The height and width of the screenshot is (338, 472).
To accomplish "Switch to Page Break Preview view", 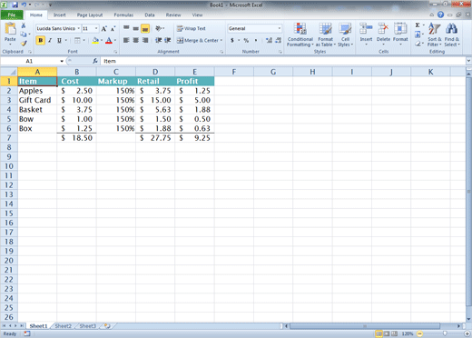I will tap(394, 333).
